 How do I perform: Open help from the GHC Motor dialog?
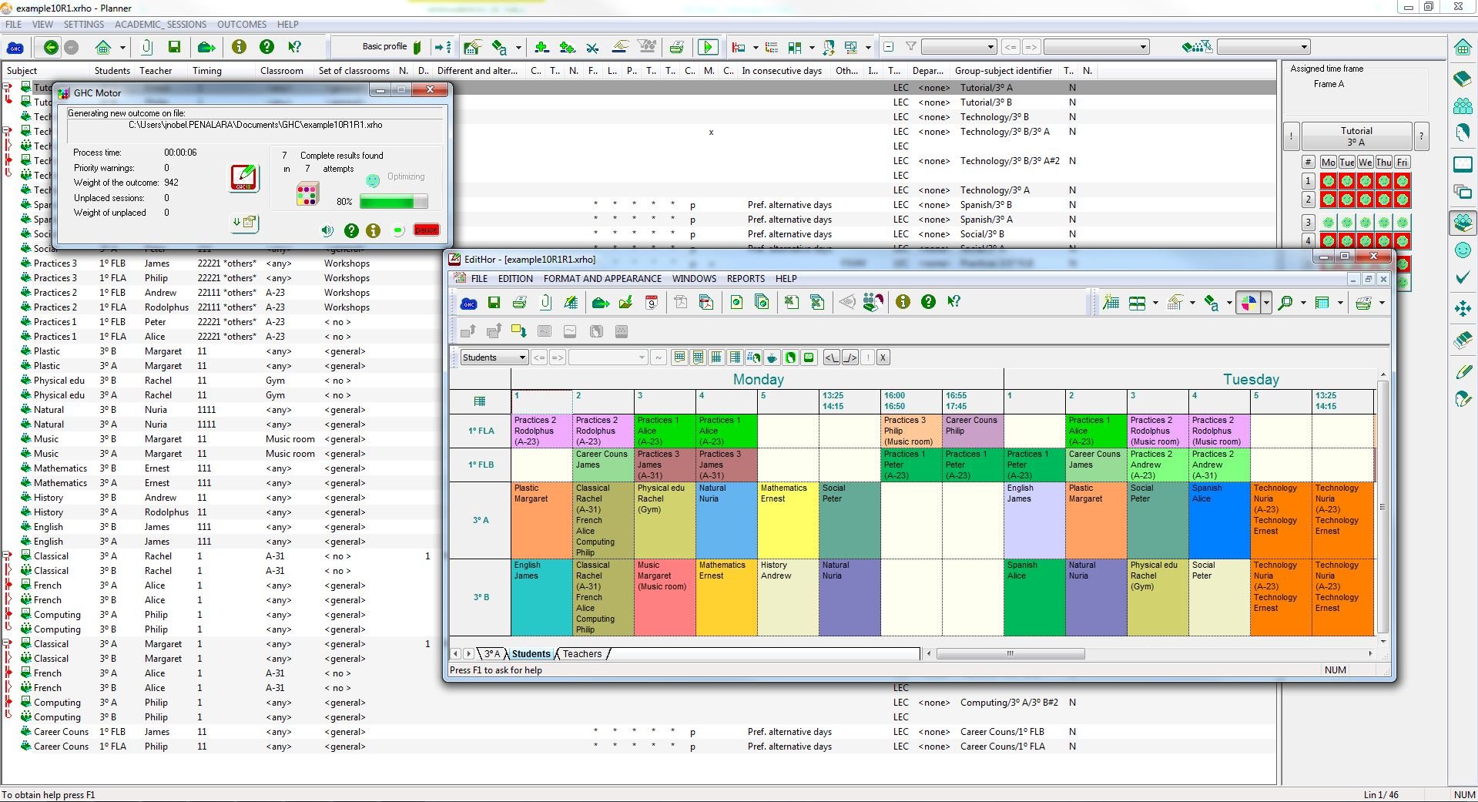352,230
